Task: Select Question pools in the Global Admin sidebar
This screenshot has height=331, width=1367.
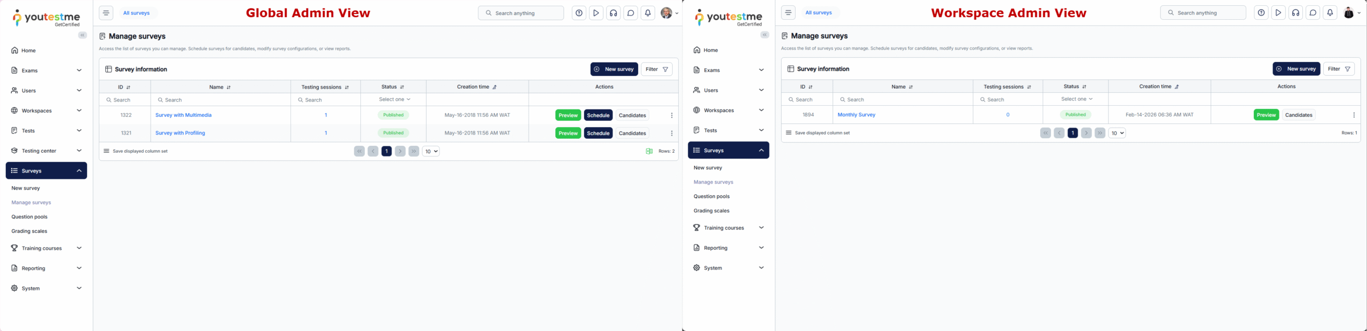Action: [x=29, y=217]
